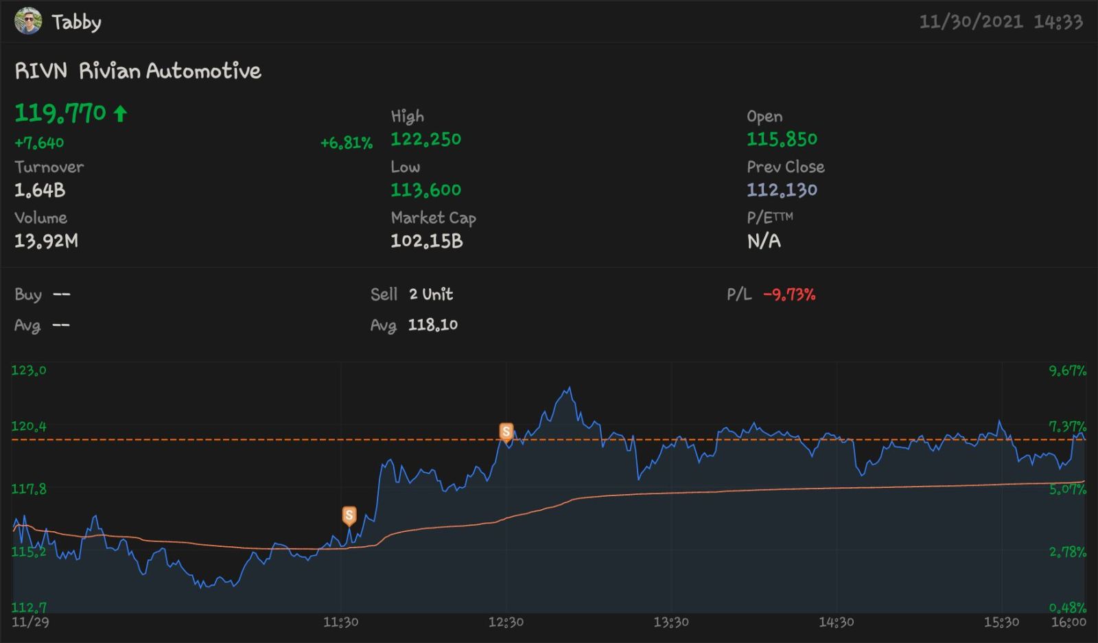Click the 15:30 time axis label
This screenshot has width=1098, height=643.
(x=1002, y=622)
